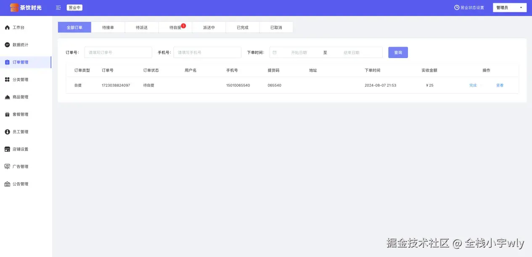Switch to the 待自提 tab
This screenshot has width=532, height=257.
[x=175, y=27]
